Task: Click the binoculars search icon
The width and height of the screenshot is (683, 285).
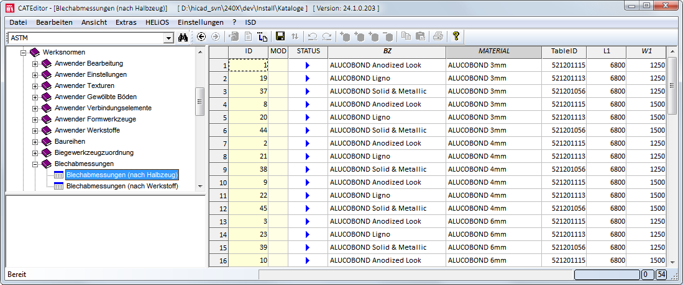Action: [x=183, y=37]
